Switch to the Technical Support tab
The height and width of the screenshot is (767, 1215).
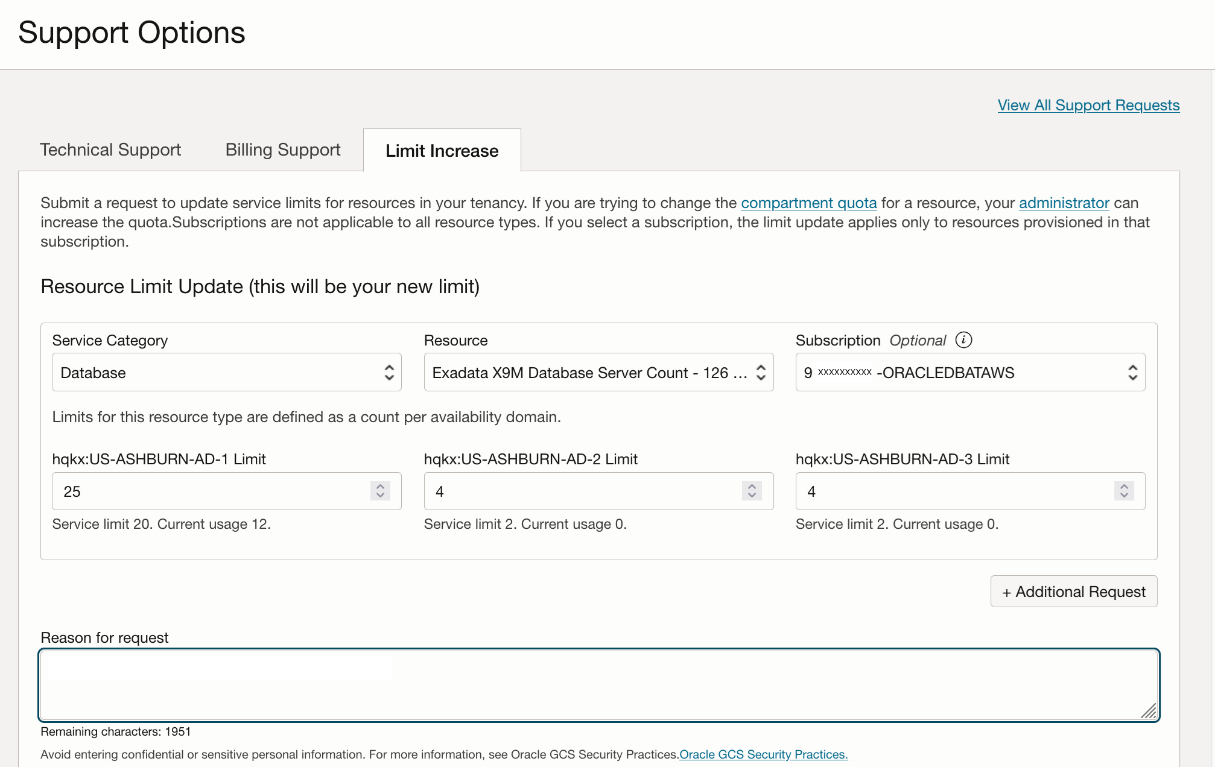click(110, 150)
